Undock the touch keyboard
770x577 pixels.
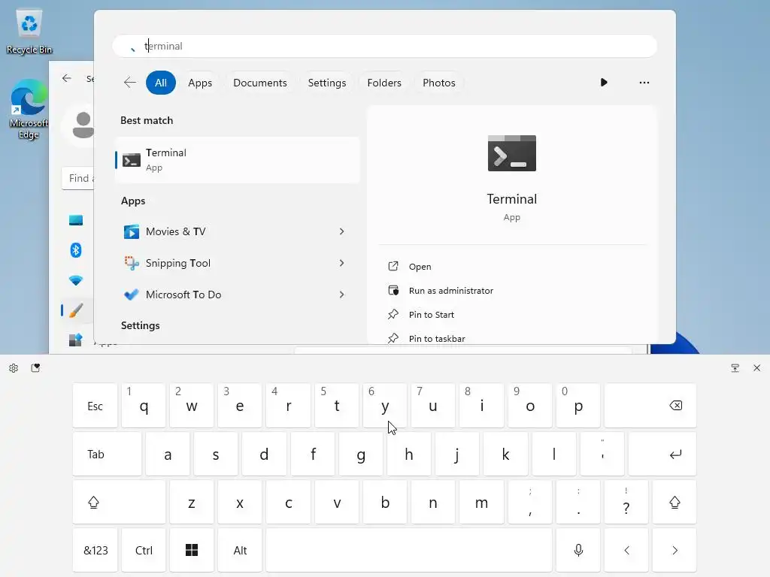pos(735,368)
